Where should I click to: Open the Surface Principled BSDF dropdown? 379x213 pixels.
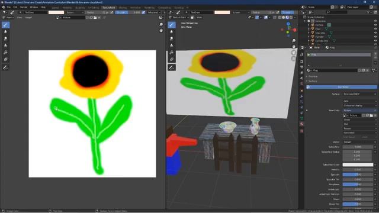(359, 94)
